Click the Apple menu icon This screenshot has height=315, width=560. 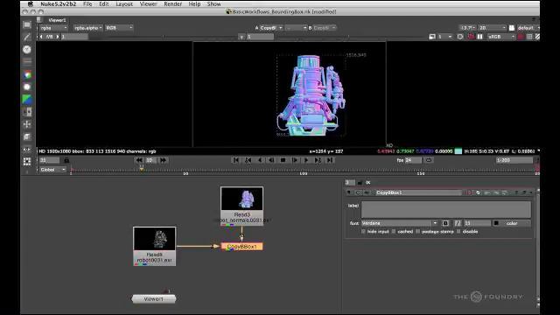click(x=31, y=3)
